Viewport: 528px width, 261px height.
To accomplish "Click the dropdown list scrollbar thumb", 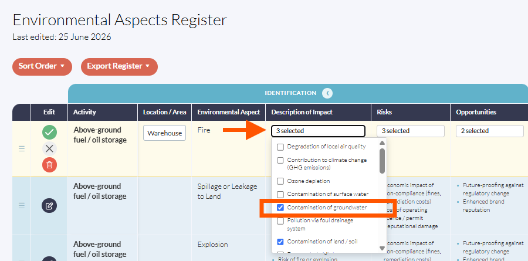I will [382, 161].
